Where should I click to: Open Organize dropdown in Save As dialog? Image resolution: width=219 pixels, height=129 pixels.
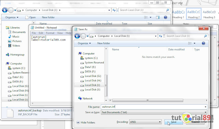click(x=84, y=43)
